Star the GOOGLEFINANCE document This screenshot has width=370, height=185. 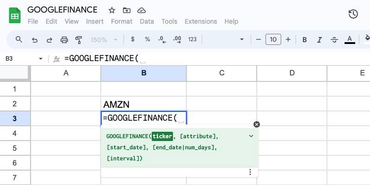pyautogui.click(x=112, y=10)
